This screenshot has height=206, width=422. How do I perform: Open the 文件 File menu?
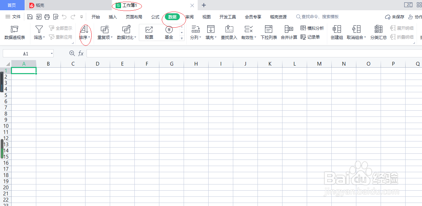pyautogui.click(x=17, y=16)
